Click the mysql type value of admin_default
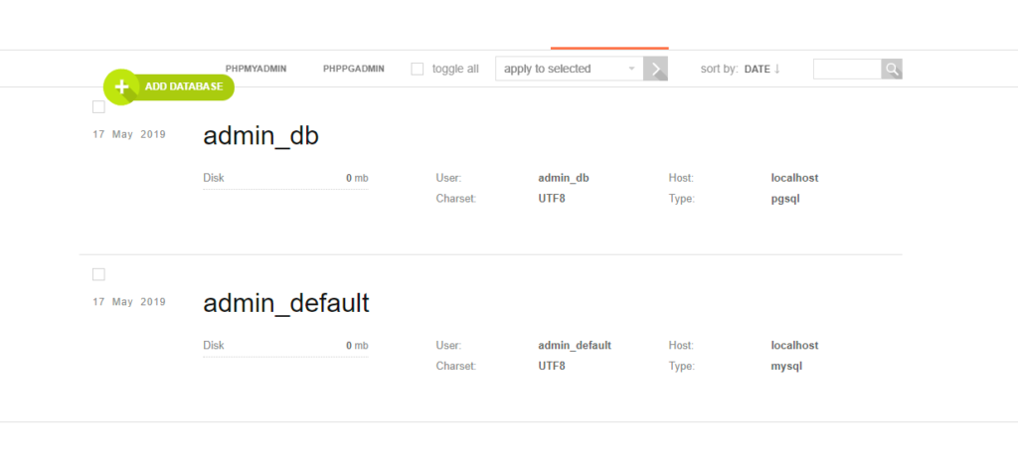Screen dimensions: 1018x472 [x=787, y=367]
